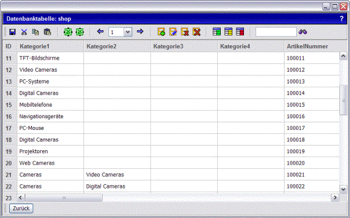The width and height of the screenshot is (350, 218).
Task: Click the copy icon in toolbar
Action: [35, 32]
